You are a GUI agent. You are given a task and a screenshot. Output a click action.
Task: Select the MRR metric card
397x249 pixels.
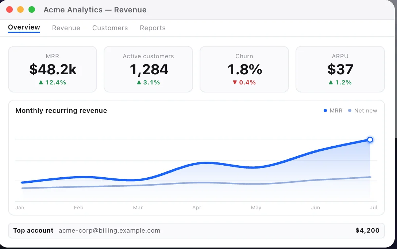click(x=53, y=69)
